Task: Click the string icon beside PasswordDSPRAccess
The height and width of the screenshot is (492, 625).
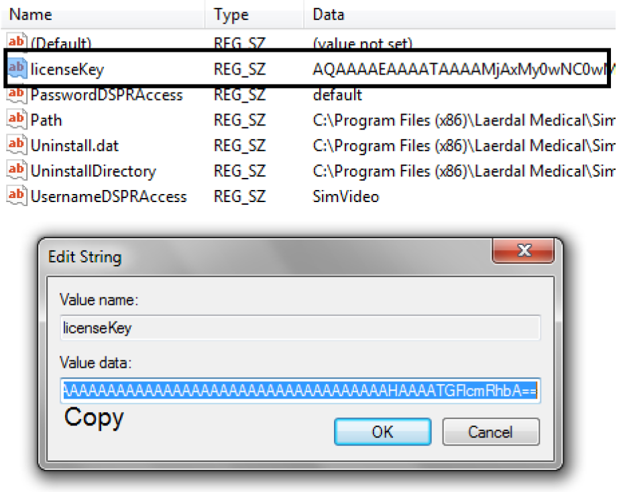Action: tap(16, 94)
